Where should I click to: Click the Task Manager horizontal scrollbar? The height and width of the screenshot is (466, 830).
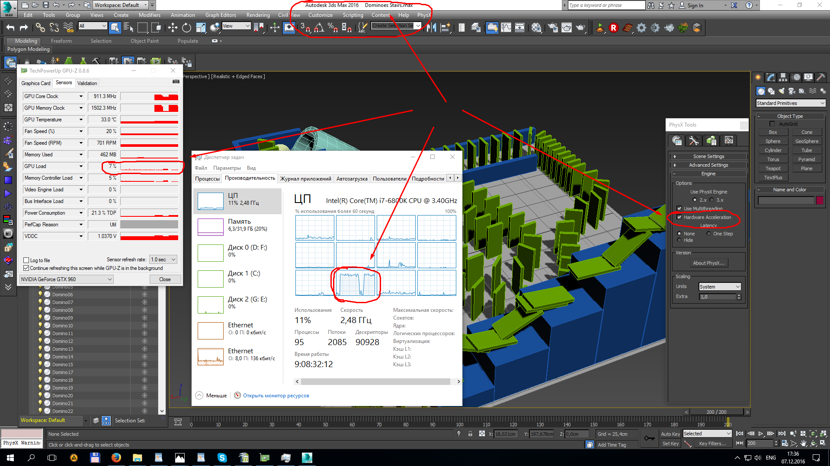point(375,382)
